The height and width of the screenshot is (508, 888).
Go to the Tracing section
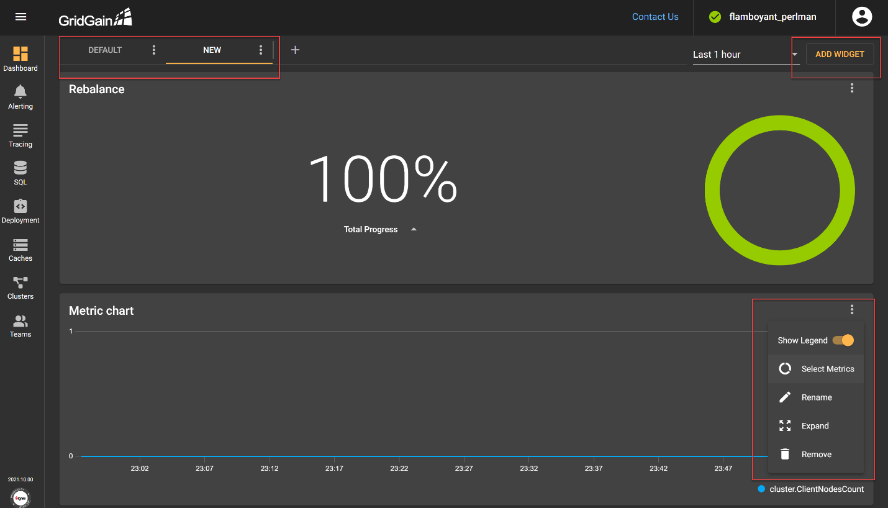[x=20, y=135]
